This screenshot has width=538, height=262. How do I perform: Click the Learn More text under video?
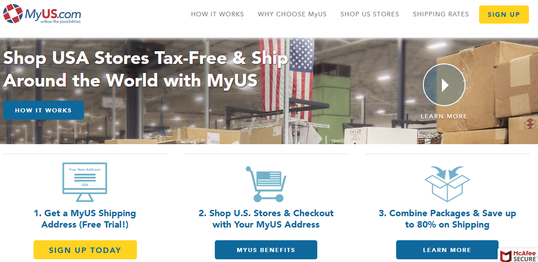444,116
